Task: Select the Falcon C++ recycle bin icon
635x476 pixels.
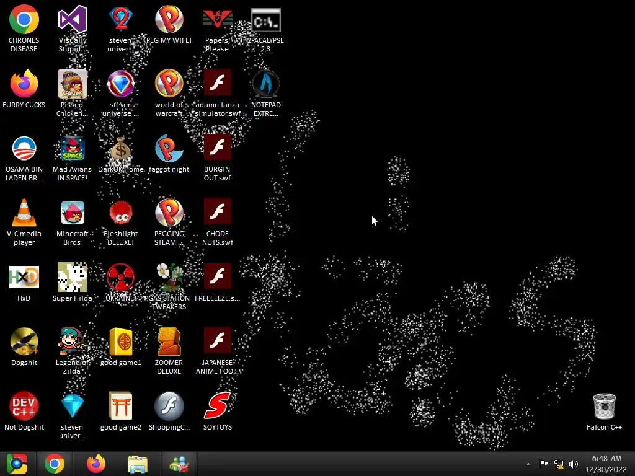Action: pyautogui.click(x=604, y=407)
